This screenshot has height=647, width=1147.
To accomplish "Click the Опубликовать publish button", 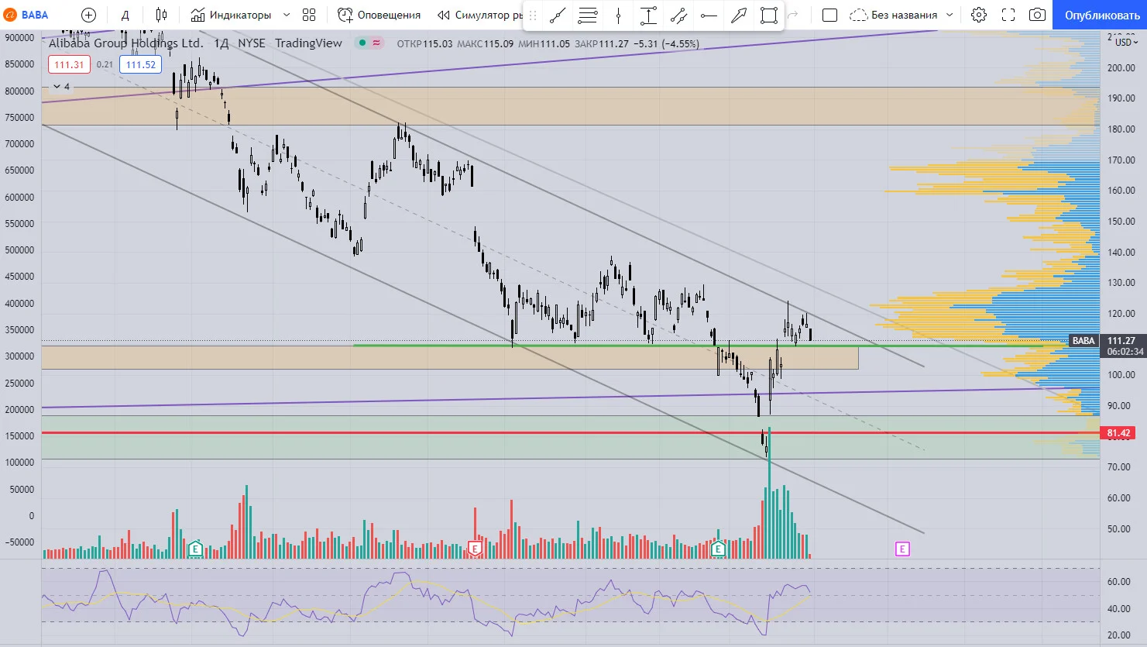I will pyautogui.click(x=1101, y=15).
